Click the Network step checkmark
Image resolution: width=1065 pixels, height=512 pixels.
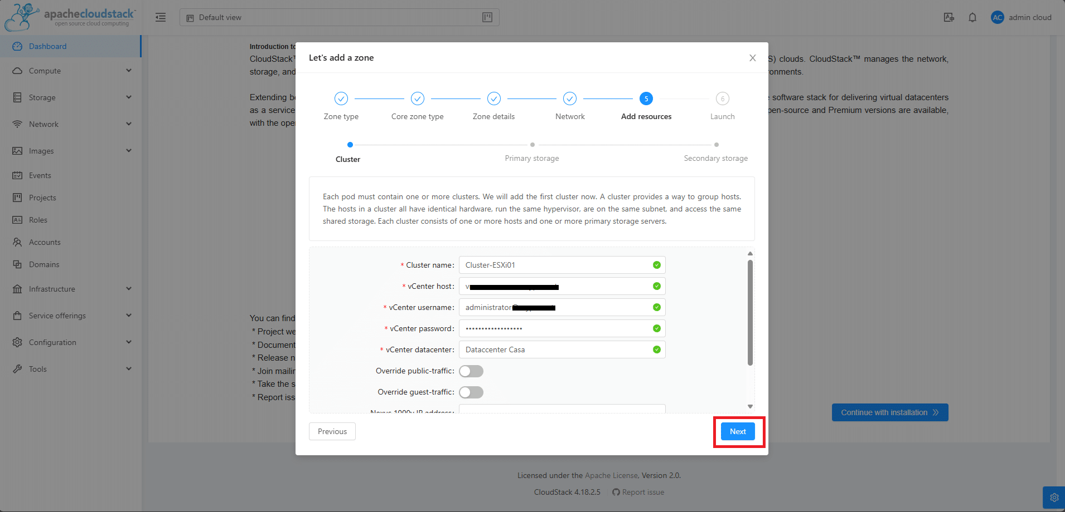[x=570, y=99]
